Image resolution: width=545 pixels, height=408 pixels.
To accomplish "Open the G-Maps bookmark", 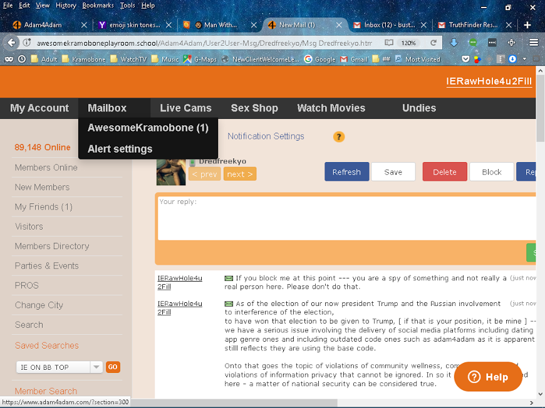I will click(200, 59).
